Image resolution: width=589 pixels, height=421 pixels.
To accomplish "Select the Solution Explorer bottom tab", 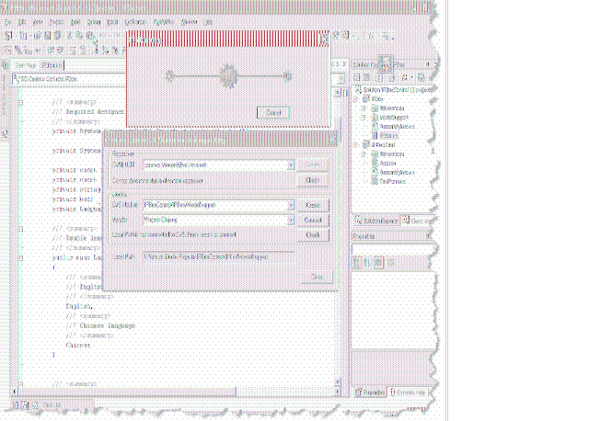I will [x=376, y=221].
